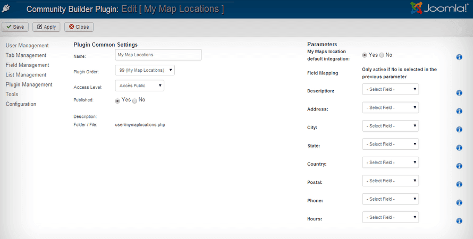The height and width of the screenshot is (239, 473).
Task: Expand the Access Level dropdown
Action: [x=139, y=86]
